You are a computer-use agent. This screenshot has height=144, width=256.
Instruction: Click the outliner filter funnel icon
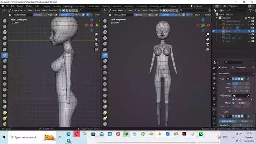point(250,11)
